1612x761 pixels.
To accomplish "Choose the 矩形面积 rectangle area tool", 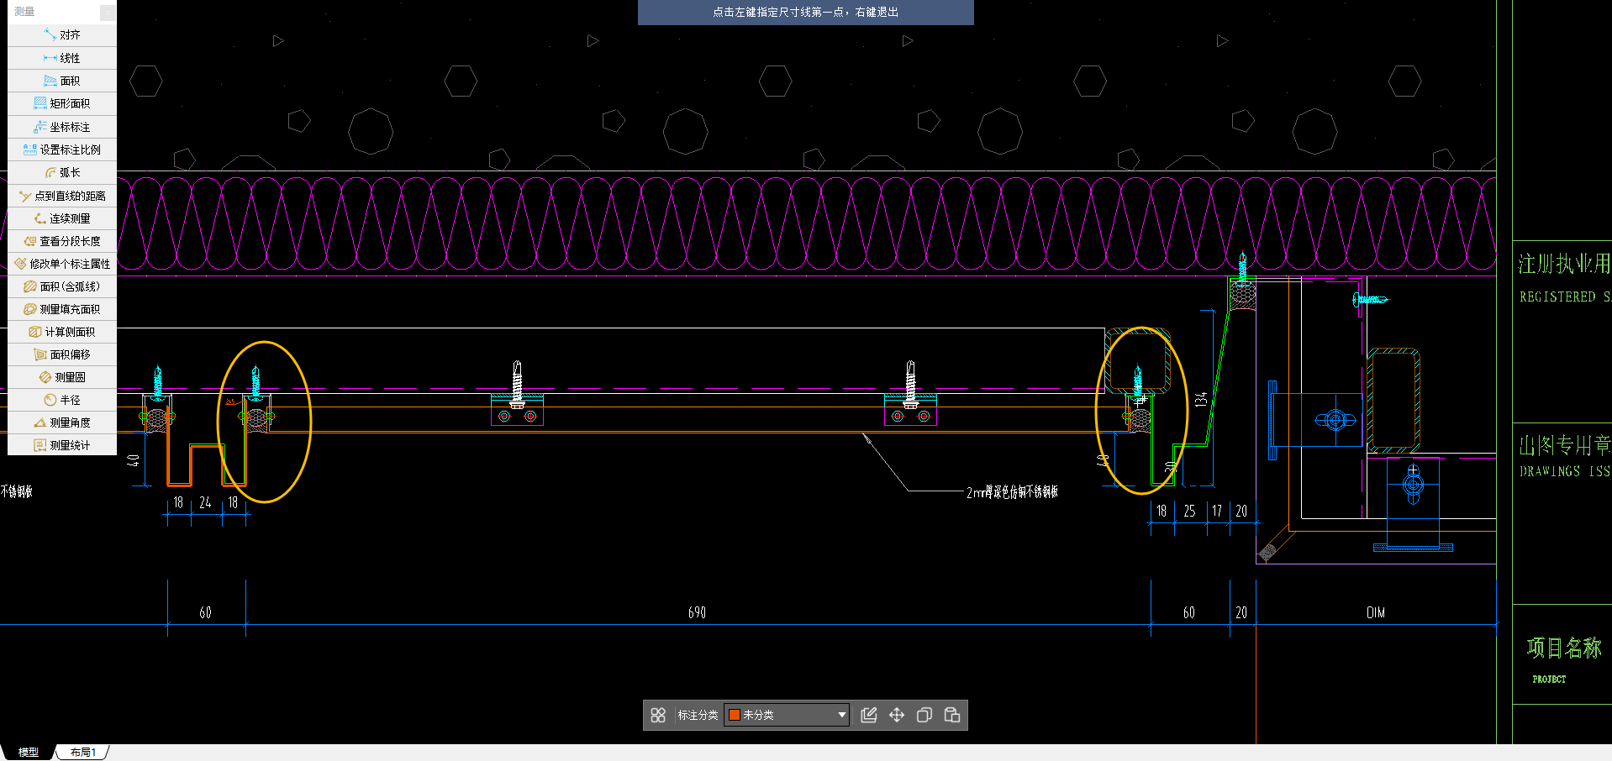I will (x=62, y=103).
